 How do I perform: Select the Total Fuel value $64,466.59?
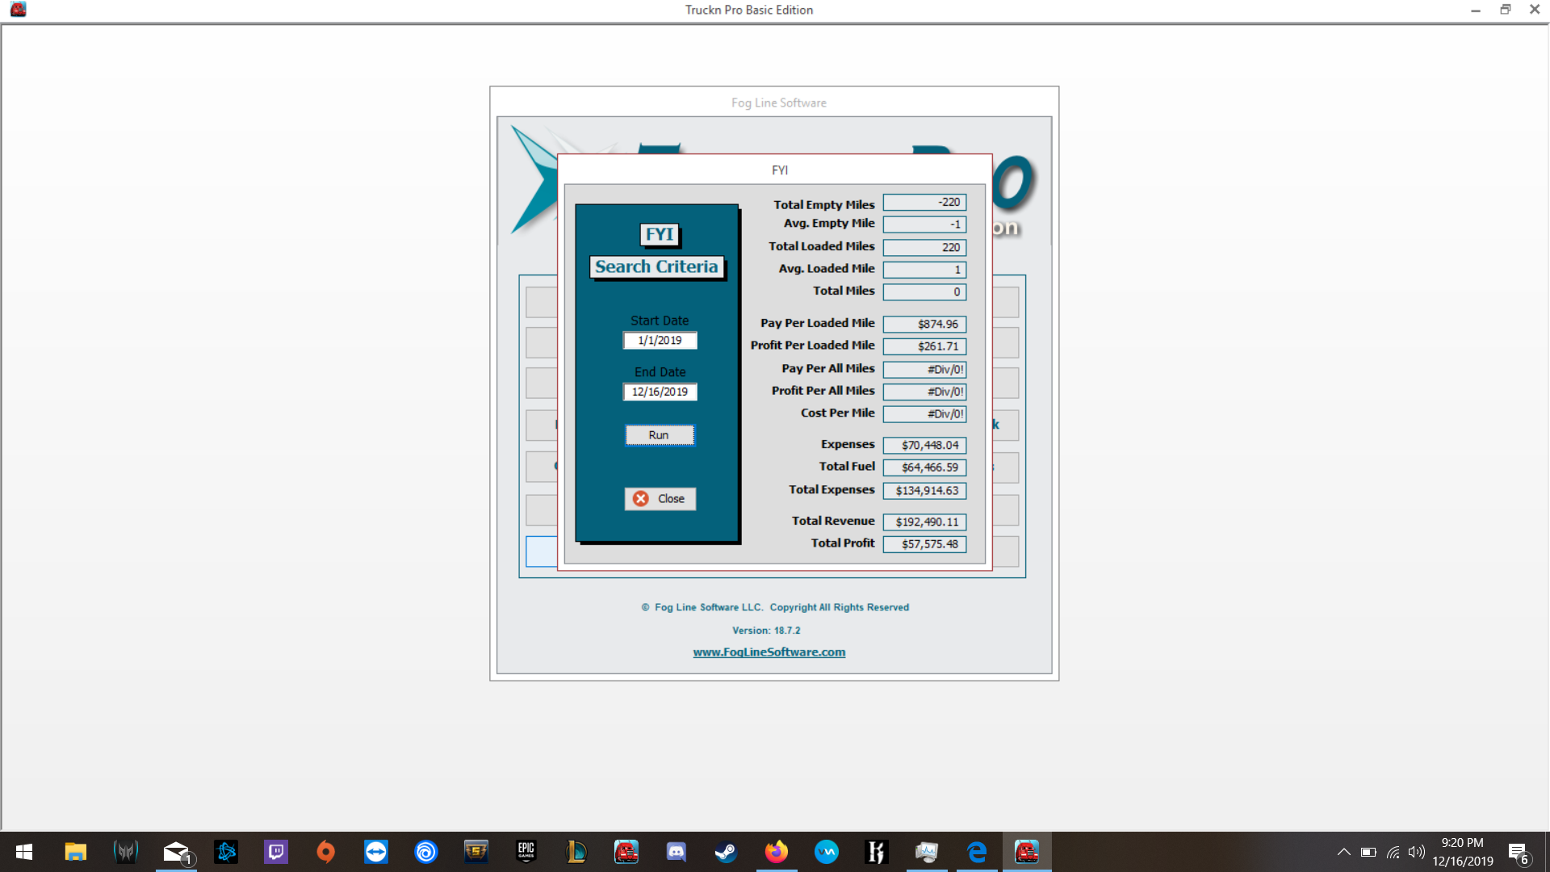(924, 467)
